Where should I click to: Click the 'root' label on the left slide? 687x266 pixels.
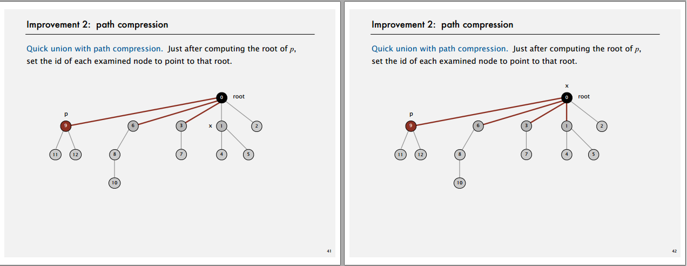(239, 96)
